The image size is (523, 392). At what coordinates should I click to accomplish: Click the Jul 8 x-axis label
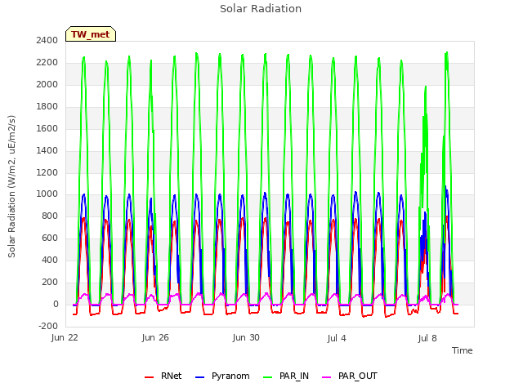[427, 338]
